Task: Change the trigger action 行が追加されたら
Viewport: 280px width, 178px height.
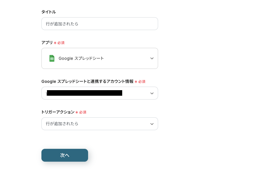Action: click(x=100, y=124)
